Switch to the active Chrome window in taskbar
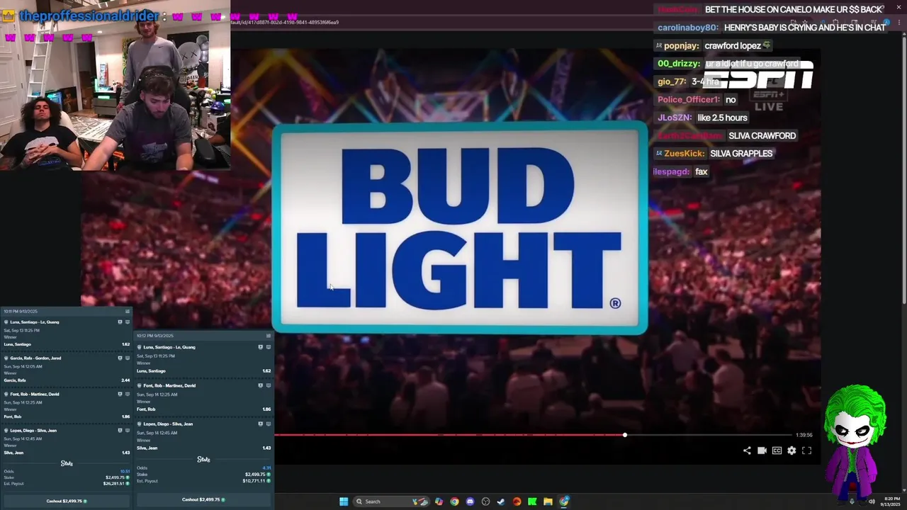 click(x=564, y=501)
